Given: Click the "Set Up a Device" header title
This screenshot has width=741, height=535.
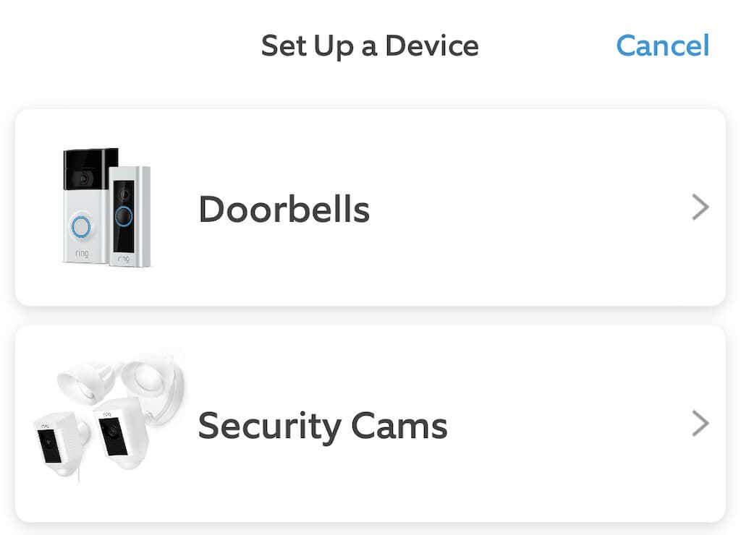Looking at the screenshot, I should pyautogui.click(x=370, y=46).
